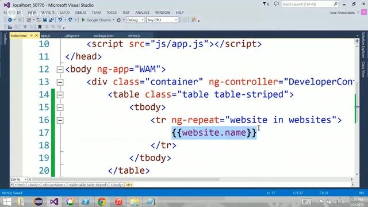368x207 pixels.
Task: Switch to the app.js tab
Action: pyautogui.click(x=45, y=36)
